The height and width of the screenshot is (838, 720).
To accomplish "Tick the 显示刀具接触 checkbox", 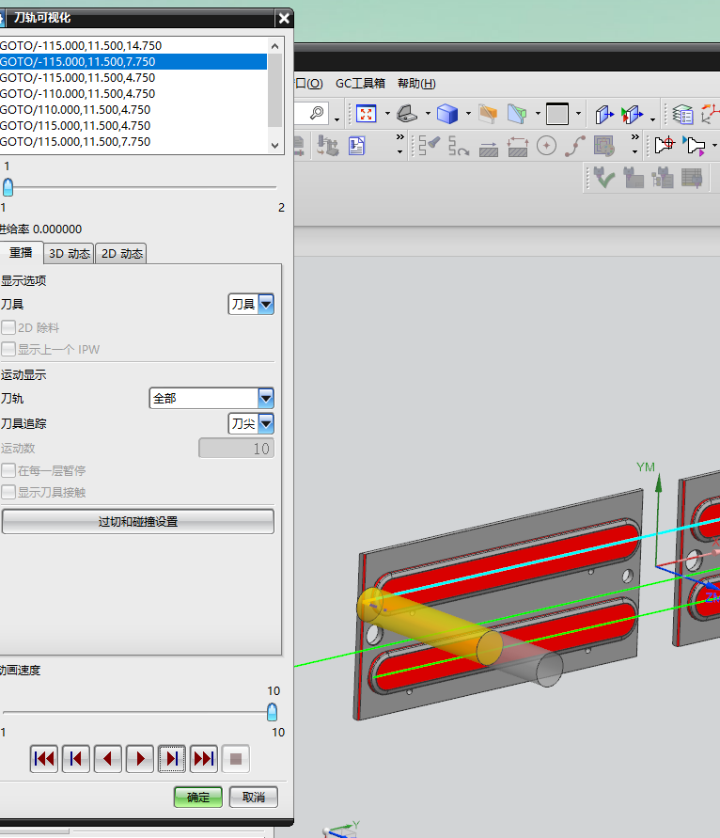I will coord(8,492).
